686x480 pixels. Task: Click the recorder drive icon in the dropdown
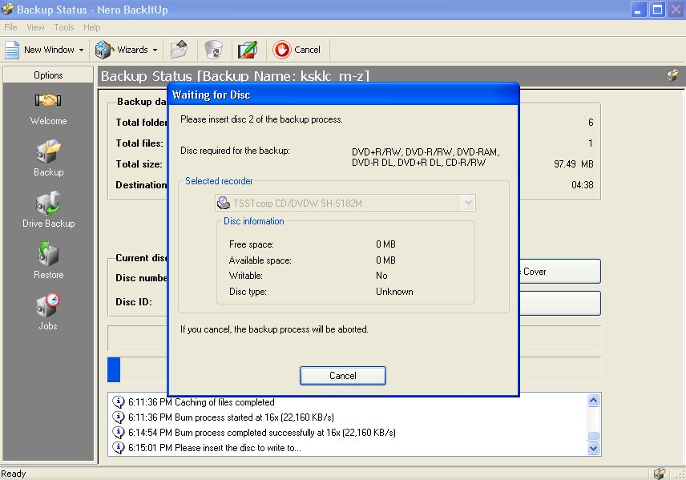pyautogui.click(x=224, y=203)
